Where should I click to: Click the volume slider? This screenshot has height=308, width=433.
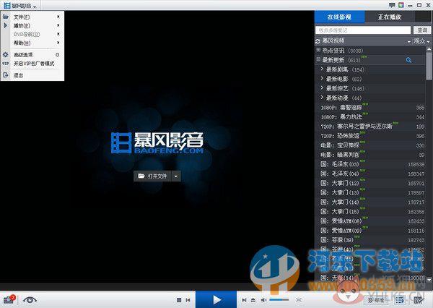tap(279, 300)
